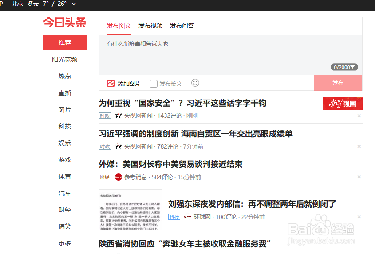Viewport: 375px width, 254px height.
Task: Click 央视网新闻 source name on the 1432评论 row
Action: (x=138, y=115)
